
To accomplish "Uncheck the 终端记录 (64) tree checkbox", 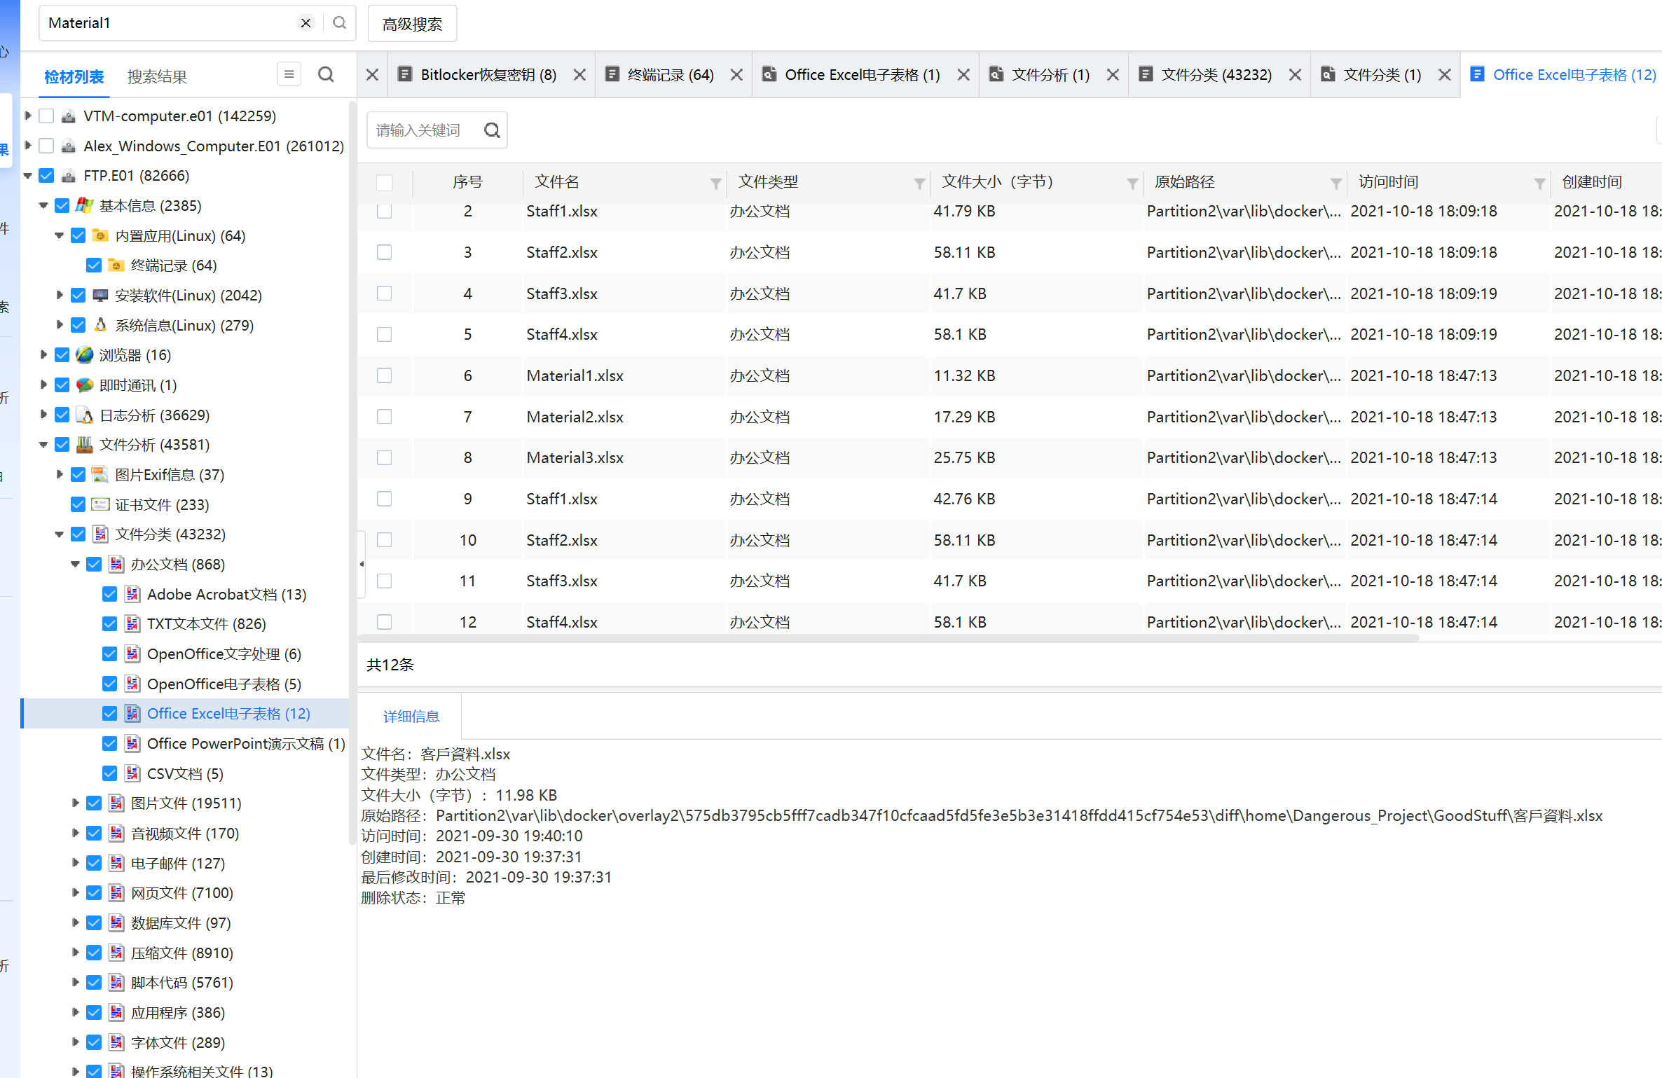I will (94, 265).
